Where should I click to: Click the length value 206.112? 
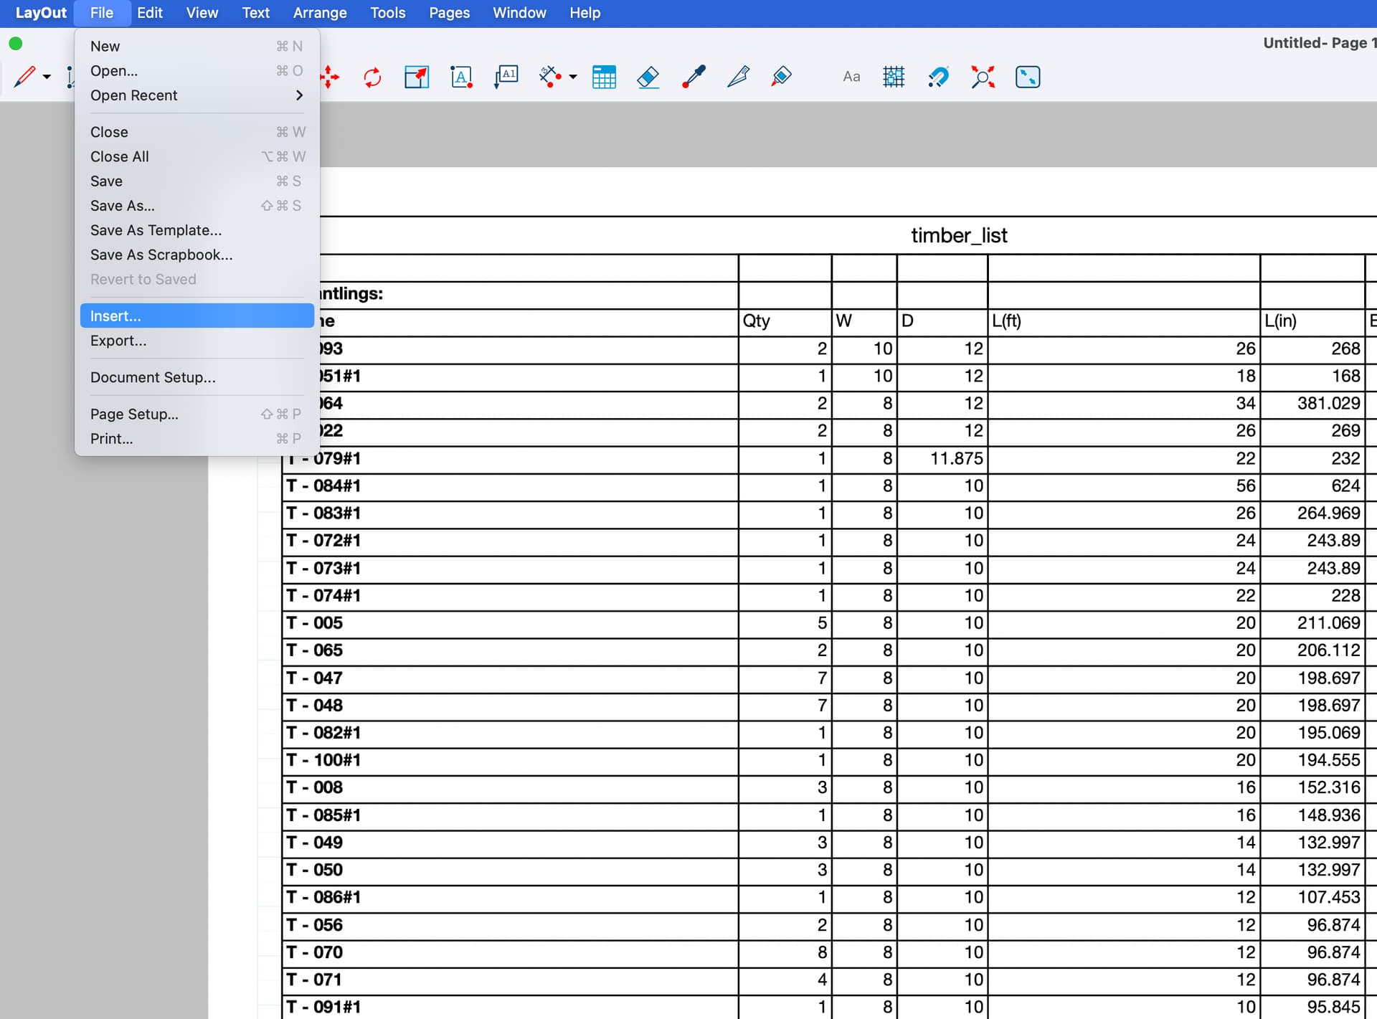(x=1328, y=650)
